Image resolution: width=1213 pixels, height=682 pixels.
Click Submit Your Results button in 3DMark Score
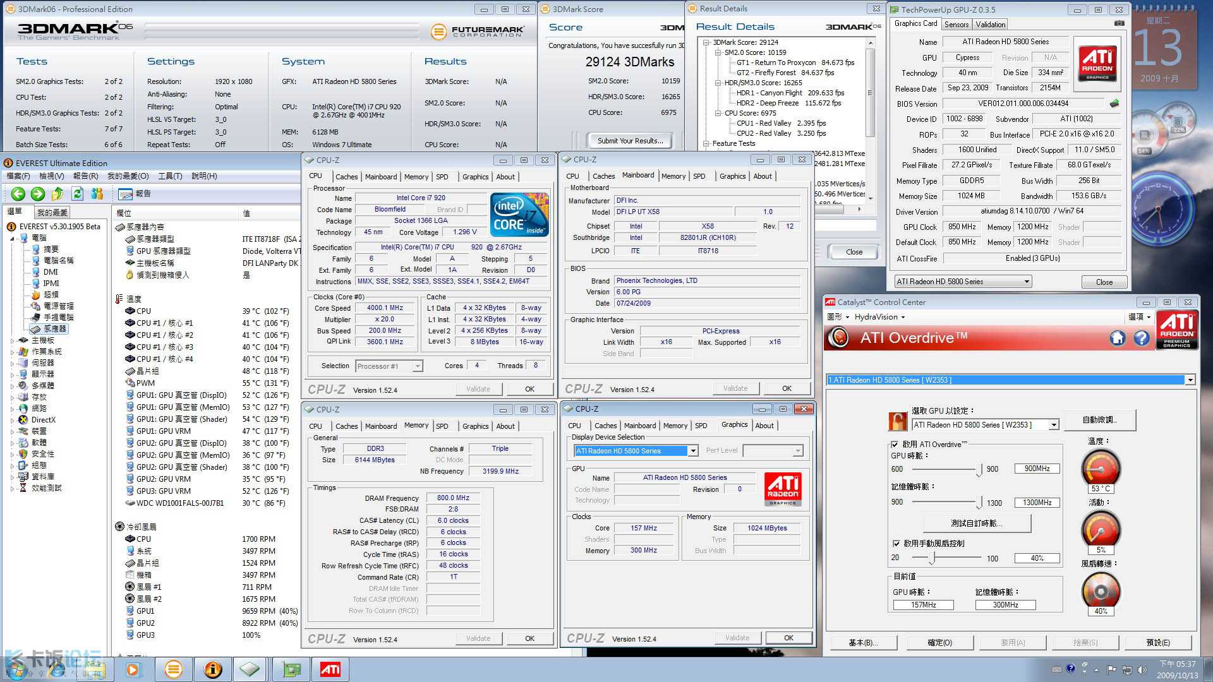(630, 141)
